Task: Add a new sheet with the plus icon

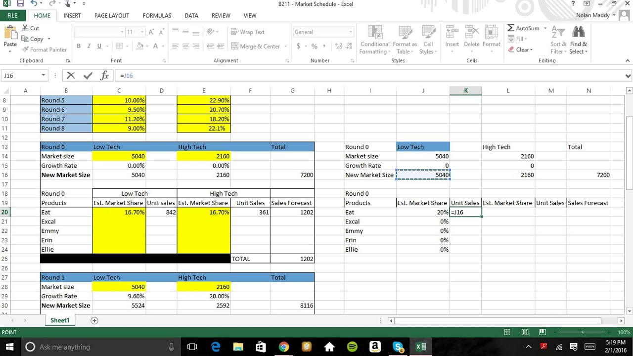Action: pos(94,320)
